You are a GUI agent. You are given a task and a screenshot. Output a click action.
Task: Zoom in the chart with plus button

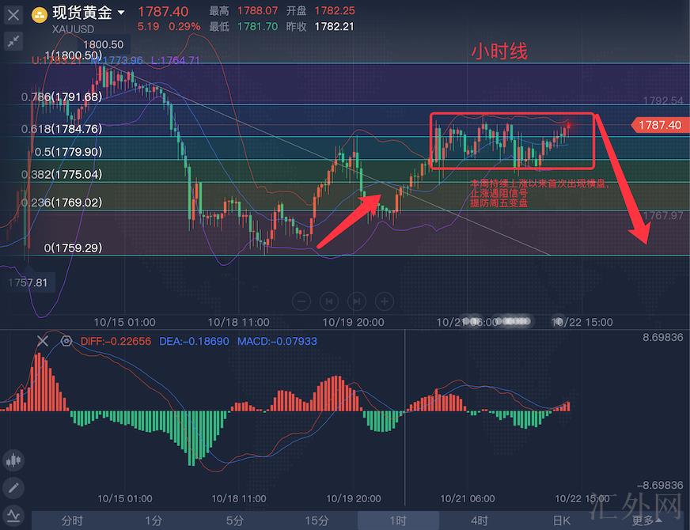click(384, 301)
